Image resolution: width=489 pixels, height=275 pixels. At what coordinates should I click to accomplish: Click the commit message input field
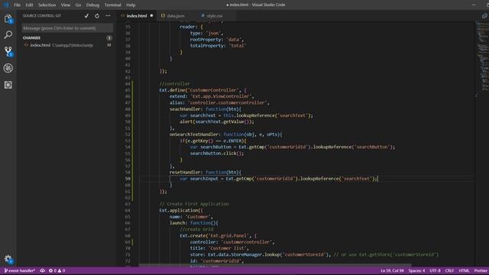point(67,28)
